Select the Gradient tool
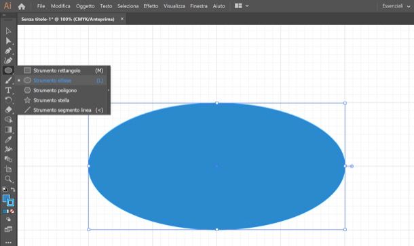Screen dimensions: 414x246 [x=8, y=129]
